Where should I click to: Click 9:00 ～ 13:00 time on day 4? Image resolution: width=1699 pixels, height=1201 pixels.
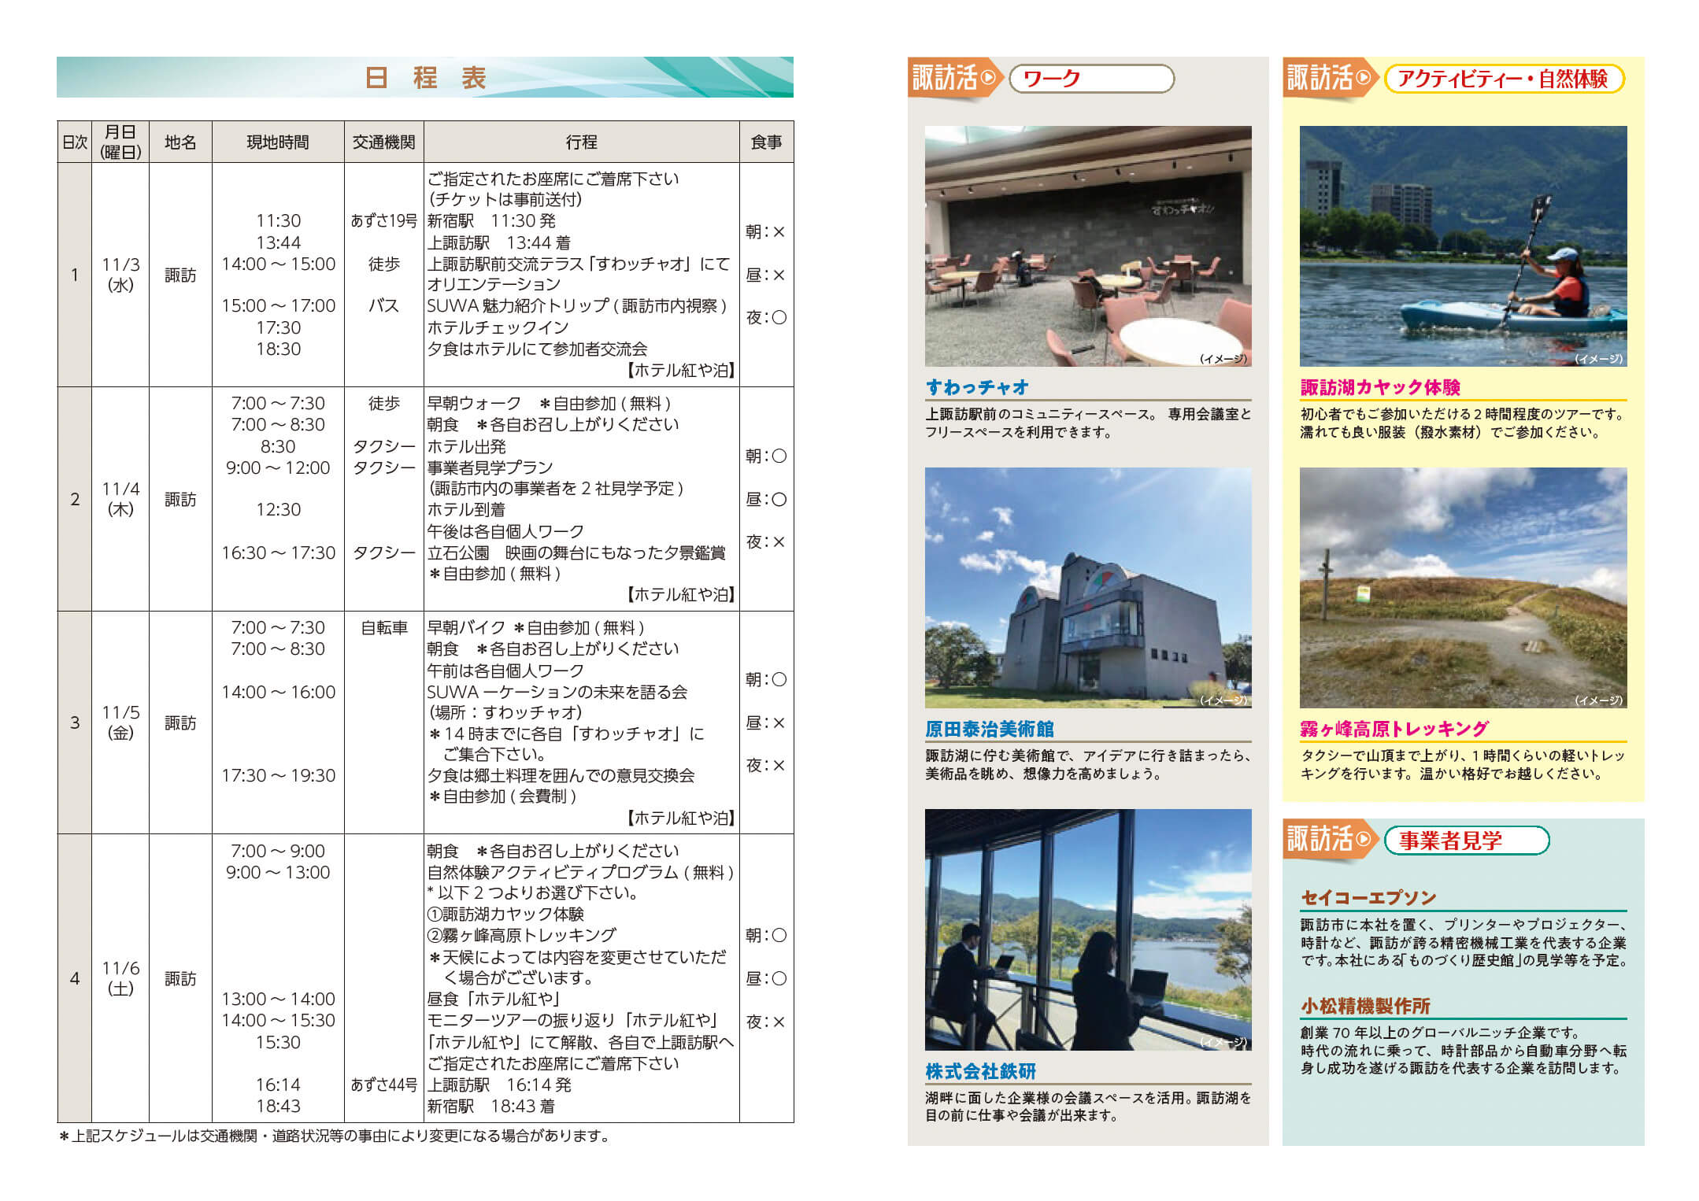point(278,872)
